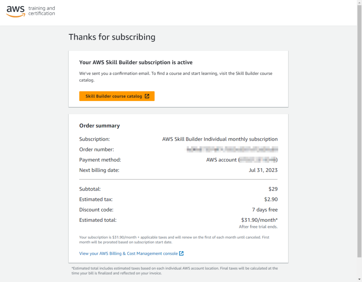Click the 'Thanks for subscribing' heading
The image size is (362, 282).
(112, 37)
